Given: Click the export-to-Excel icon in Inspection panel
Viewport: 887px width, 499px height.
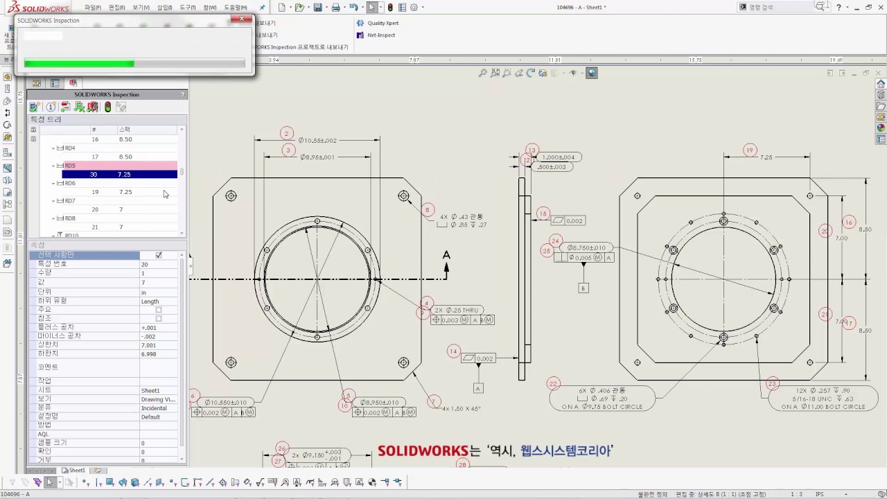Looking at the screenshot, I should [x=80, y=107].
